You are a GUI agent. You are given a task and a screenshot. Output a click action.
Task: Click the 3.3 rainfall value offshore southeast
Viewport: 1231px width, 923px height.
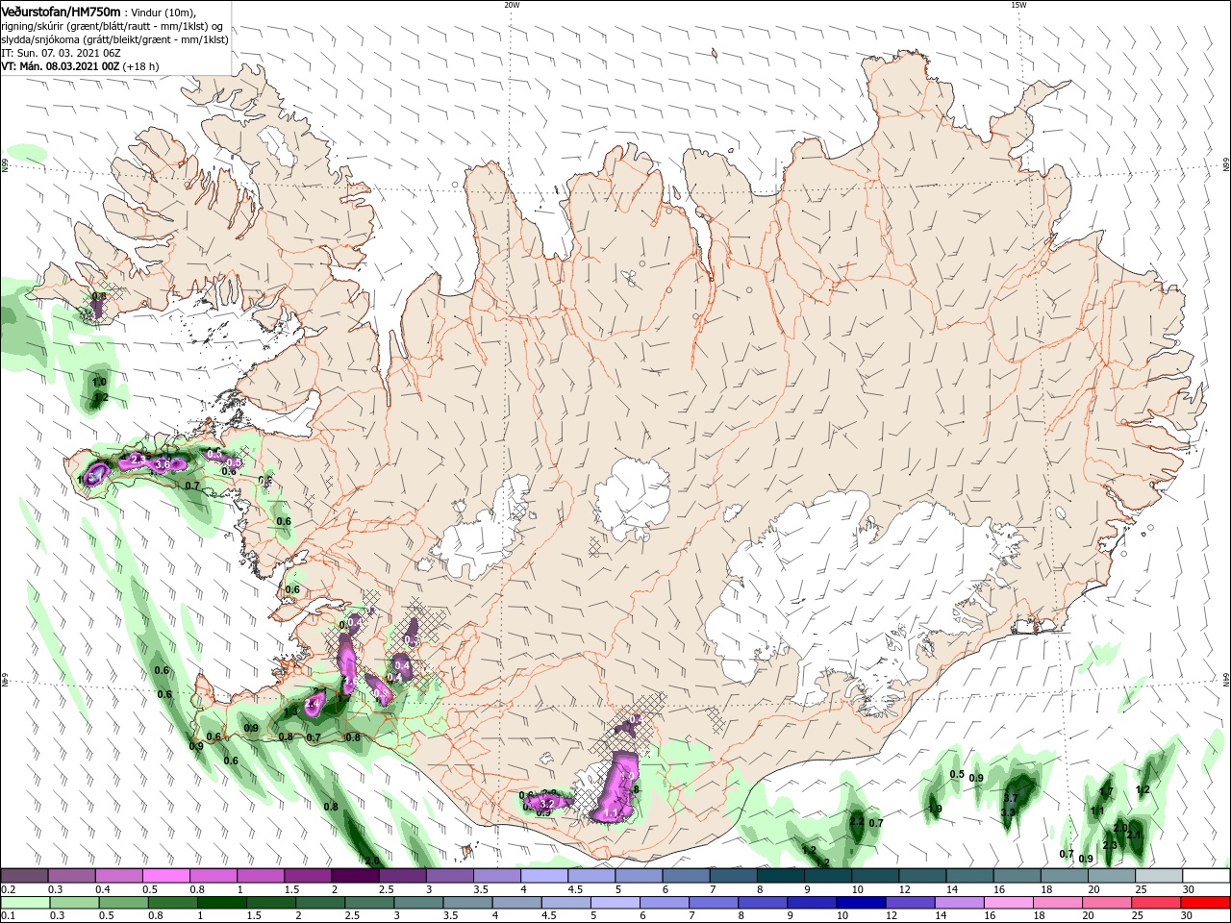coord(1008,812)
